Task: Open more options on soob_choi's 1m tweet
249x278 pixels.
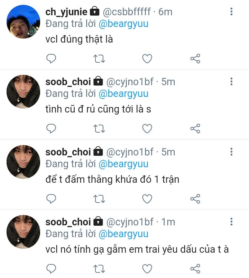Action: tap(231, 222)
